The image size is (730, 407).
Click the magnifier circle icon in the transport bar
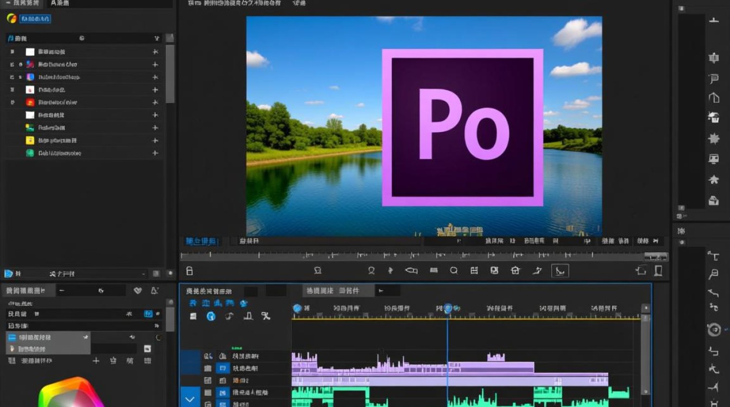[x=454, y=270]
